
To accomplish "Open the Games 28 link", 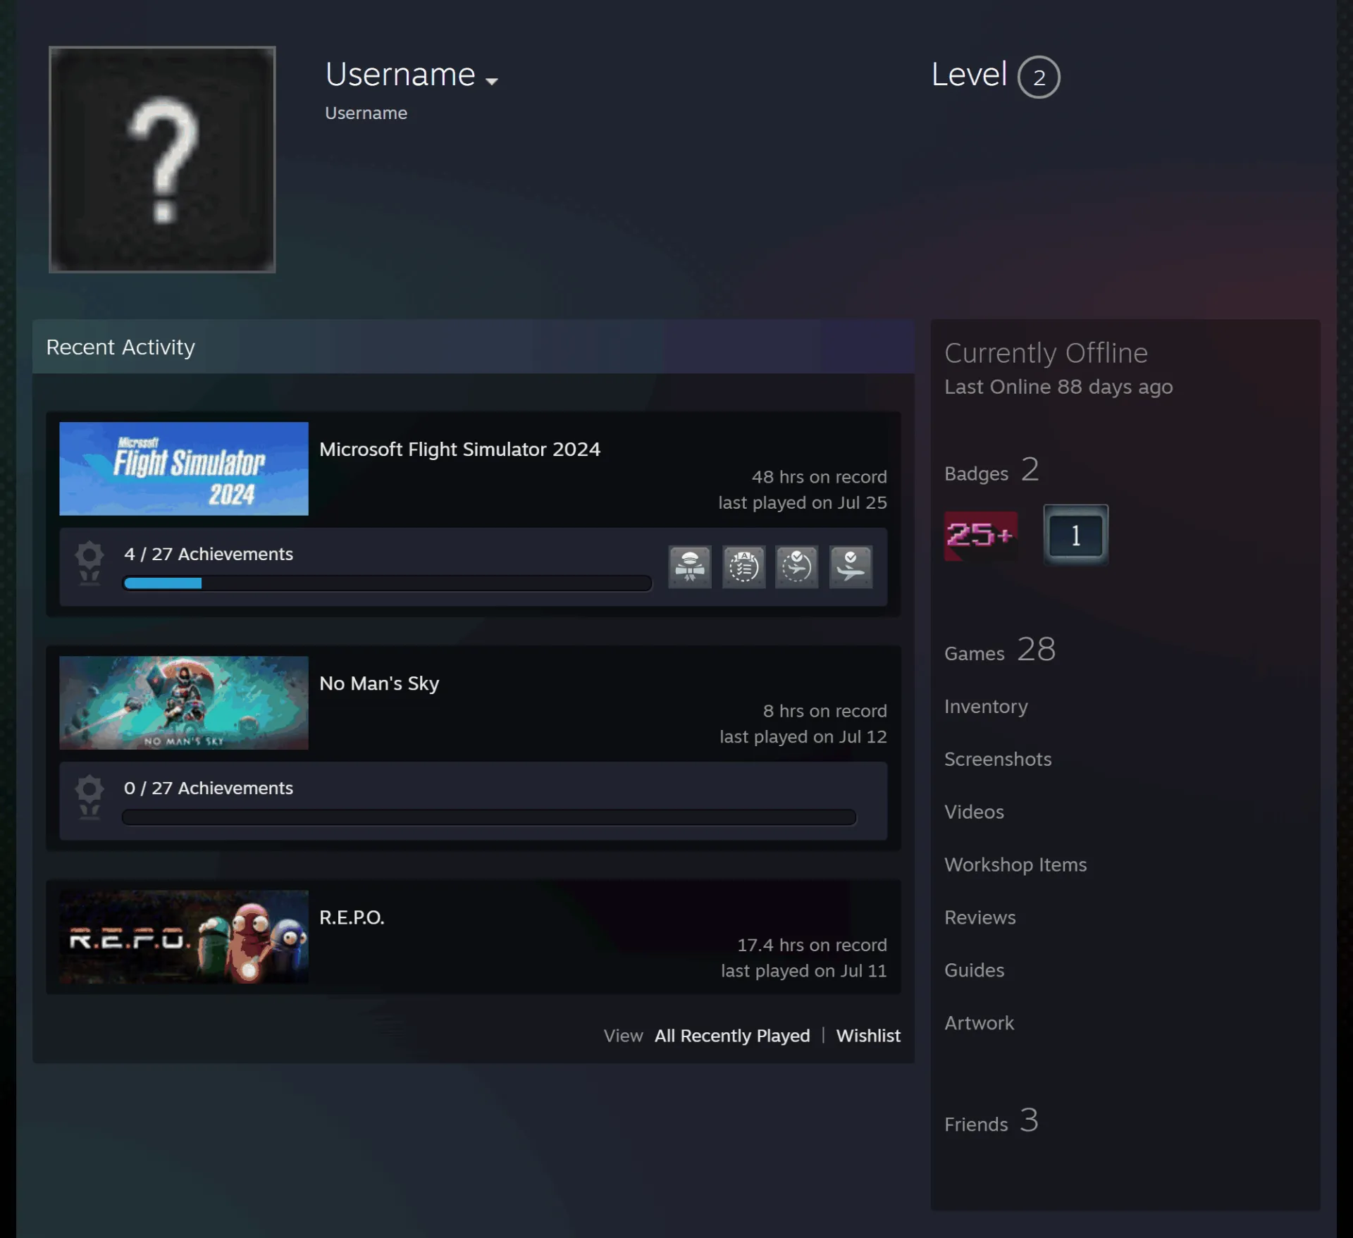I will pyautogui.click(x=1000, y=650).
